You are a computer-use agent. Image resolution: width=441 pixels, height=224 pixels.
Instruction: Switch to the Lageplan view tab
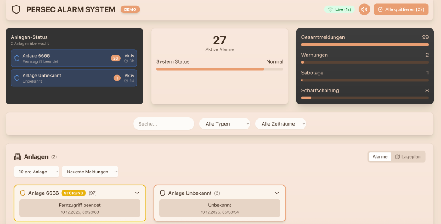click(x=408, y=156)
